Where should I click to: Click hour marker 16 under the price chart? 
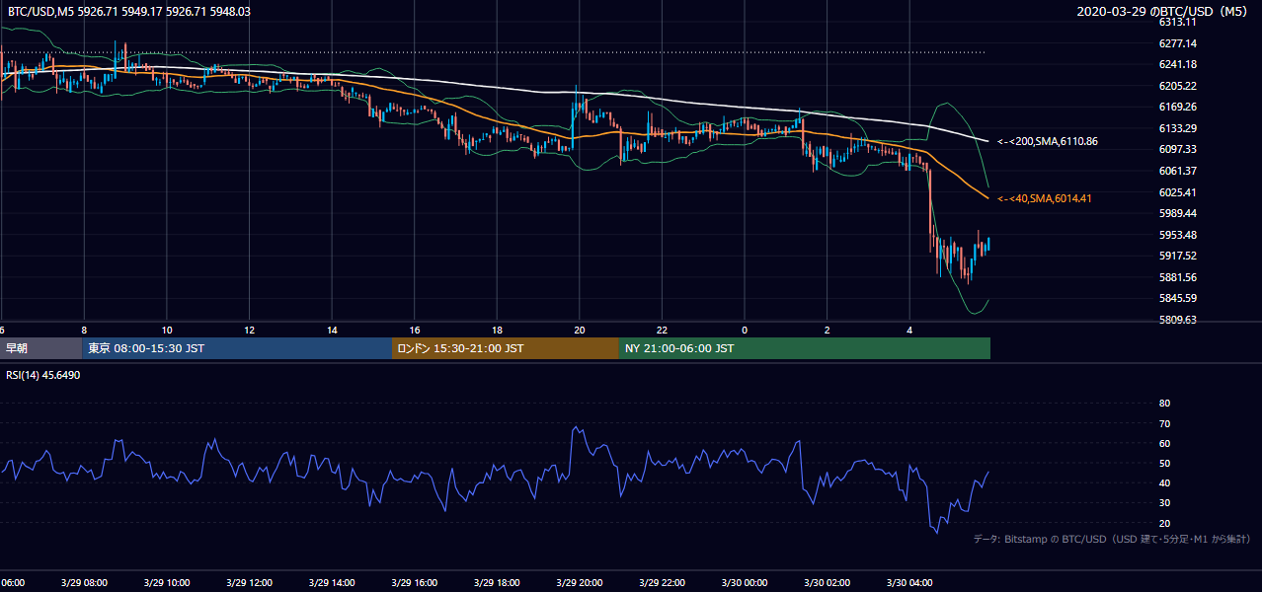pyautogui.click(x=415, y=330)
